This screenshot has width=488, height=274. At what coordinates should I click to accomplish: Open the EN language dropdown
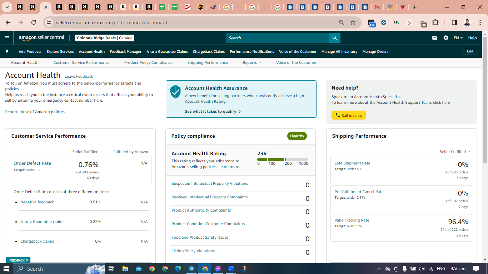(458, 38)
